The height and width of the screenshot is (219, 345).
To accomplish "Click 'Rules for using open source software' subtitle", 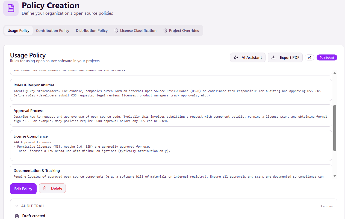I will (x=55, y=61).
